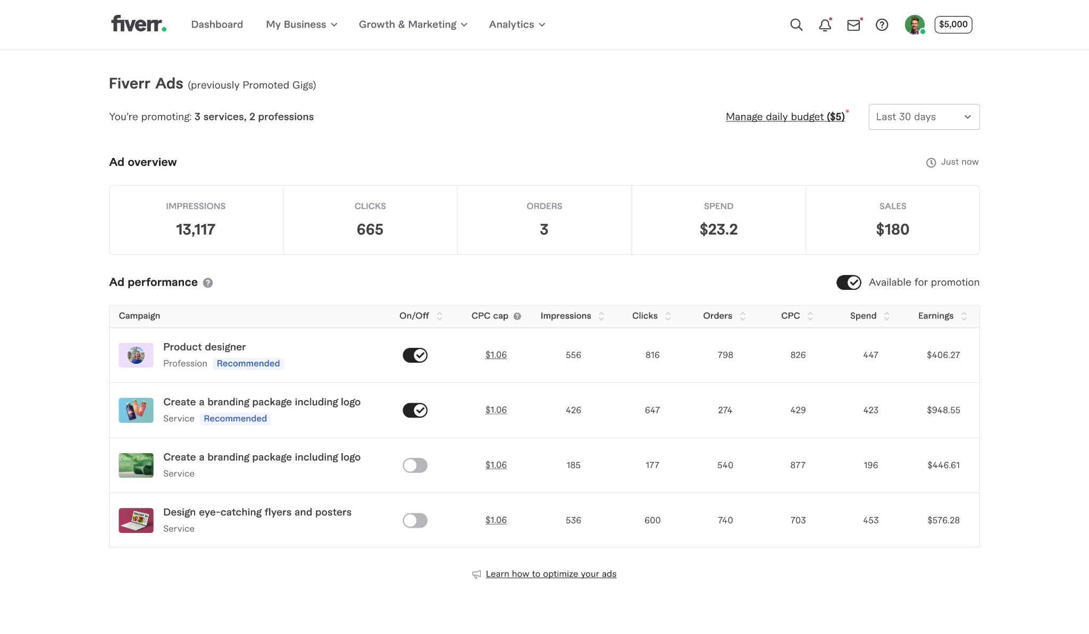Image resolution: width=1089 pixels, height=634 pixels.
Task: Go to the Dashboard nav item
Action: [x=217, y=24]
